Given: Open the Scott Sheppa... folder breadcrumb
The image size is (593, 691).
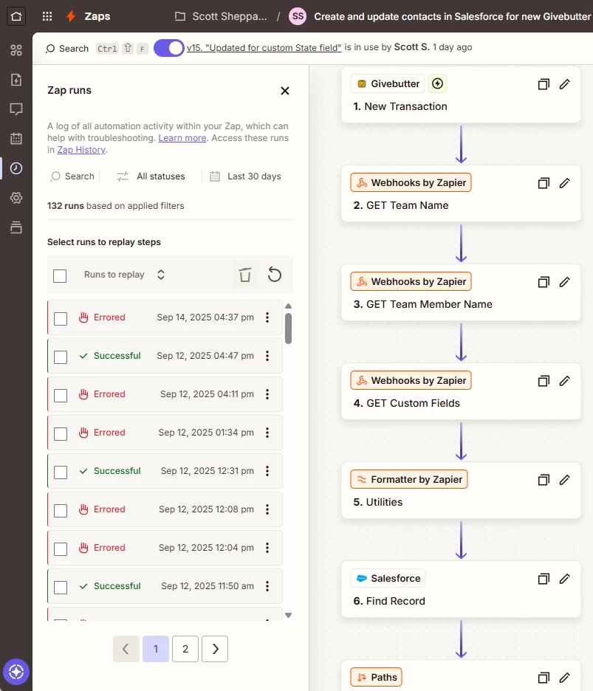Looking at the screenshot, I should click(x=221, y=17).
